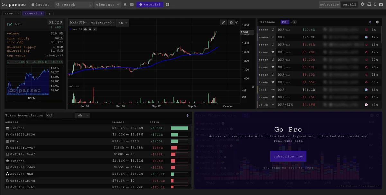Toggle ema 50 visibility eye
Viewport: 386px width, 195px height.
click(x=86, y=29)
